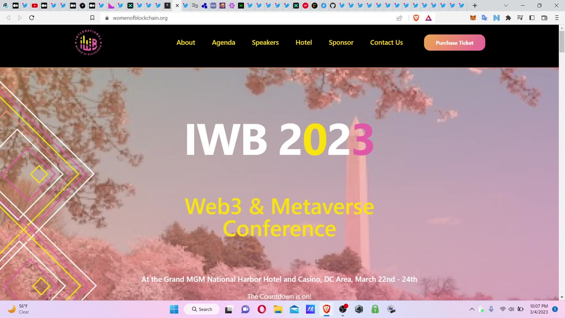Open the YouTube tab in the tab strip

click(x=34, y=6)
